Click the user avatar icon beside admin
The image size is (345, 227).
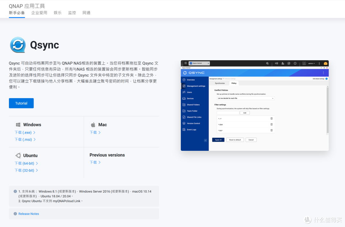pos(304,63)
